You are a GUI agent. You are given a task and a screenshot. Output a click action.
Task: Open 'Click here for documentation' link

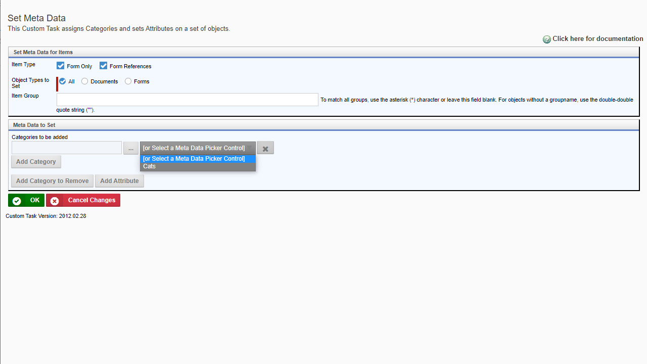click(x=598, y=39)
